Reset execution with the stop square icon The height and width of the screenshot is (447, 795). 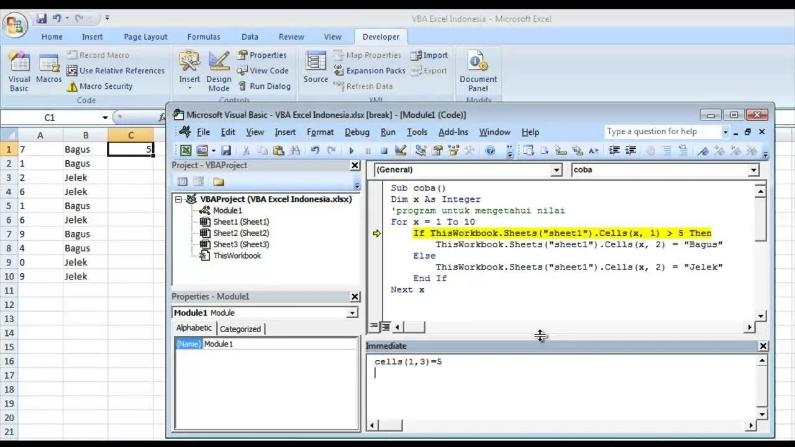(384, 150)
